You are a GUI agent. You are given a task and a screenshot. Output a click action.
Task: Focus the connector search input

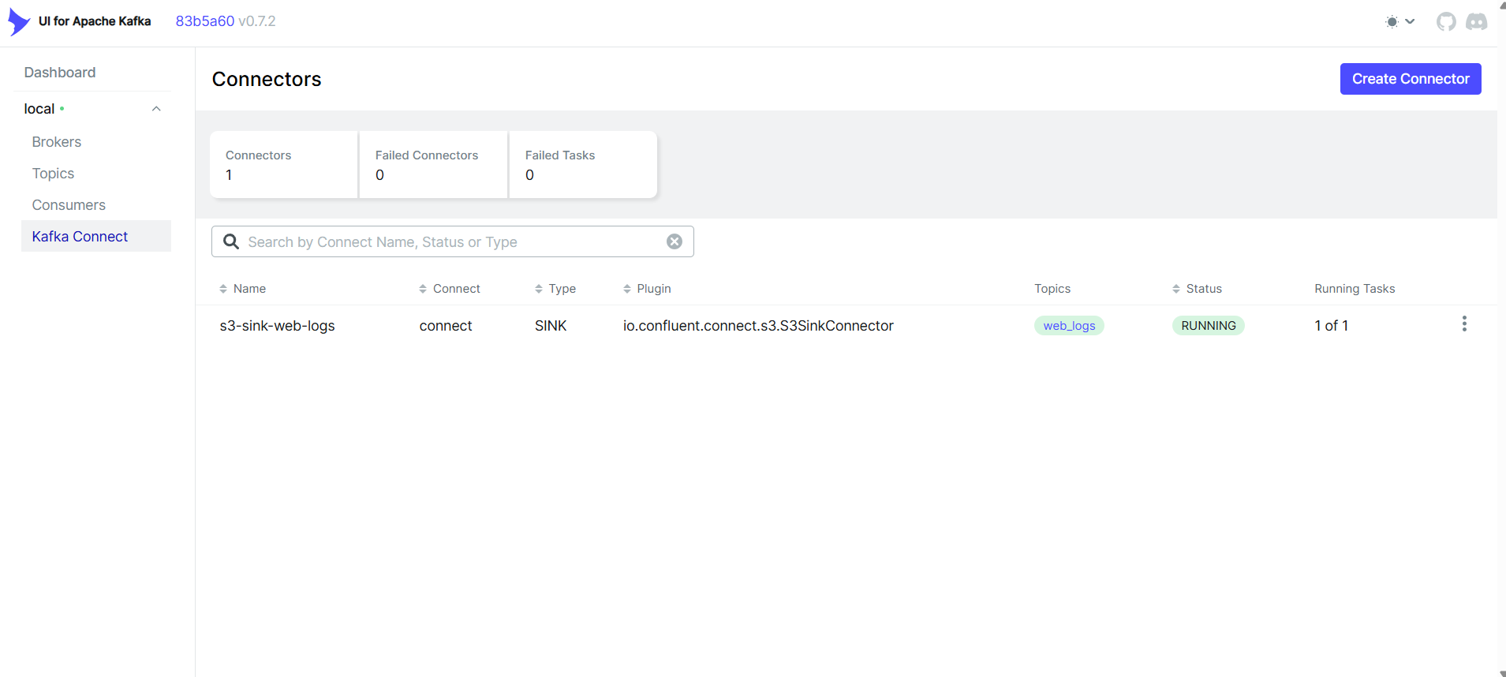(x=453, y=242)
